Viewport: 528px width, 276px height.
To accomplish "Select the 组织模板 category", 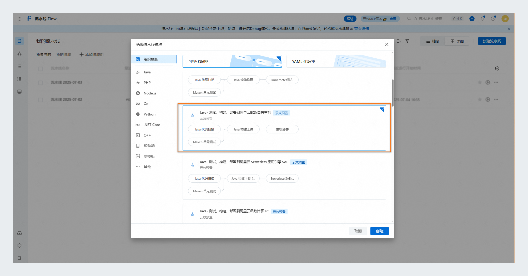I will click(154, 59).
